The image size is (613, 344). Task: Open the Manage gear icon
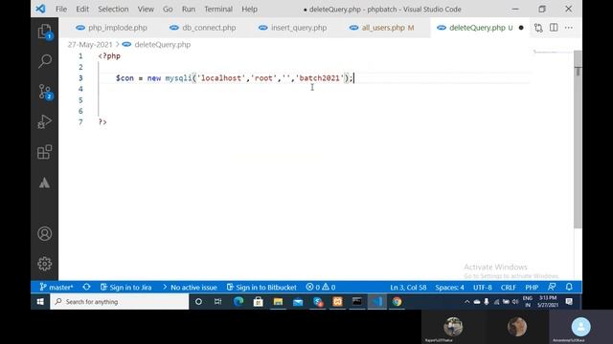pyautogui.click(x=45, y=264)
